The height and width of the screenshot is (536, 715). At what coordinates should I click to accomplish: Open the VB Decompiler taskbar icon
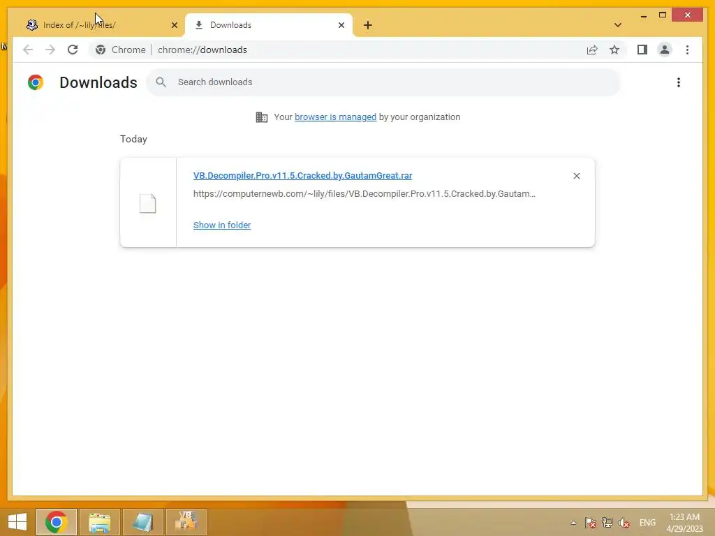click(186, 522)
